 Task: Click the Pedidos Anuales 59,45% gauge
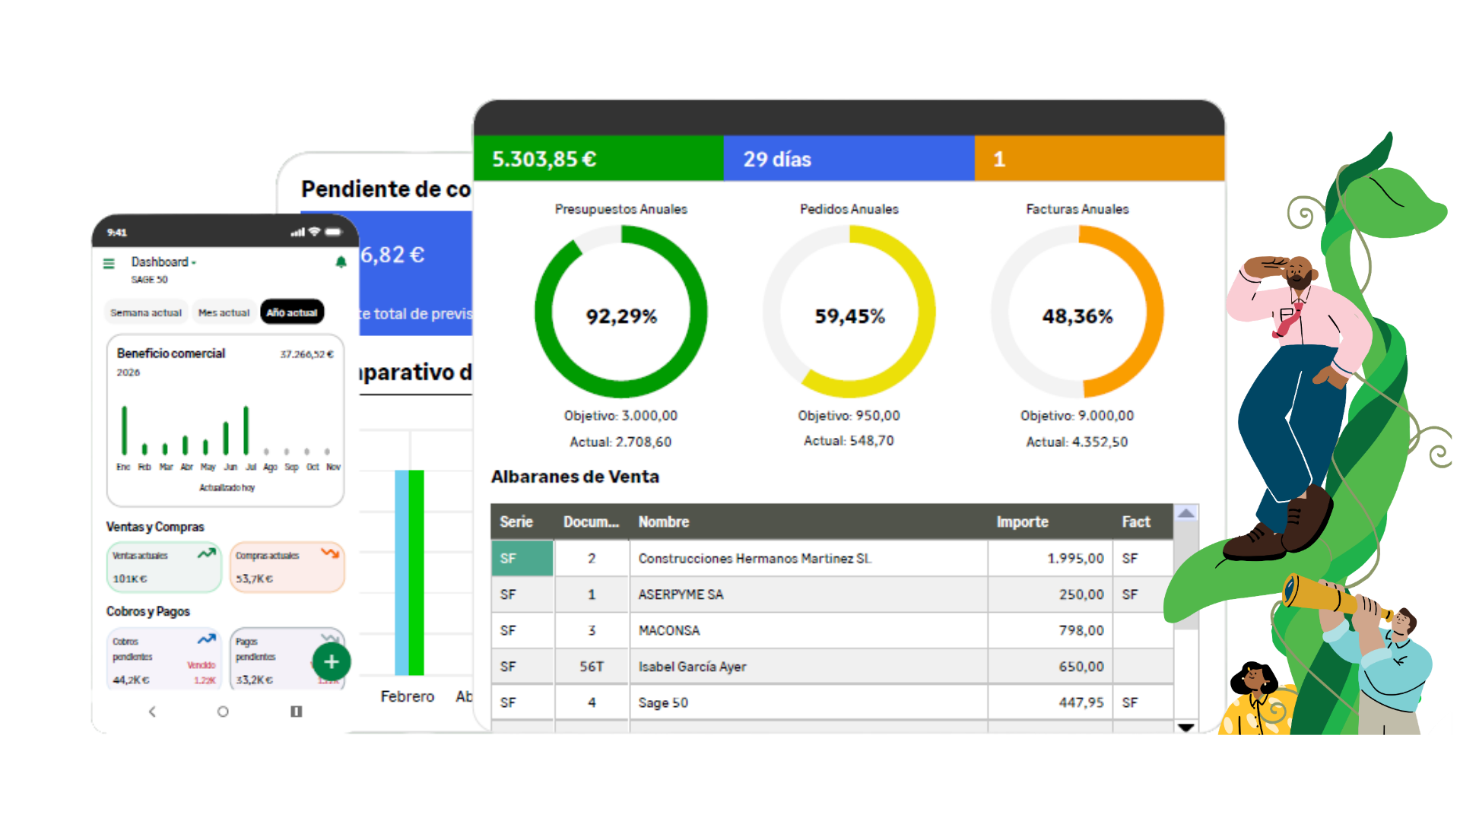(849, 312)
